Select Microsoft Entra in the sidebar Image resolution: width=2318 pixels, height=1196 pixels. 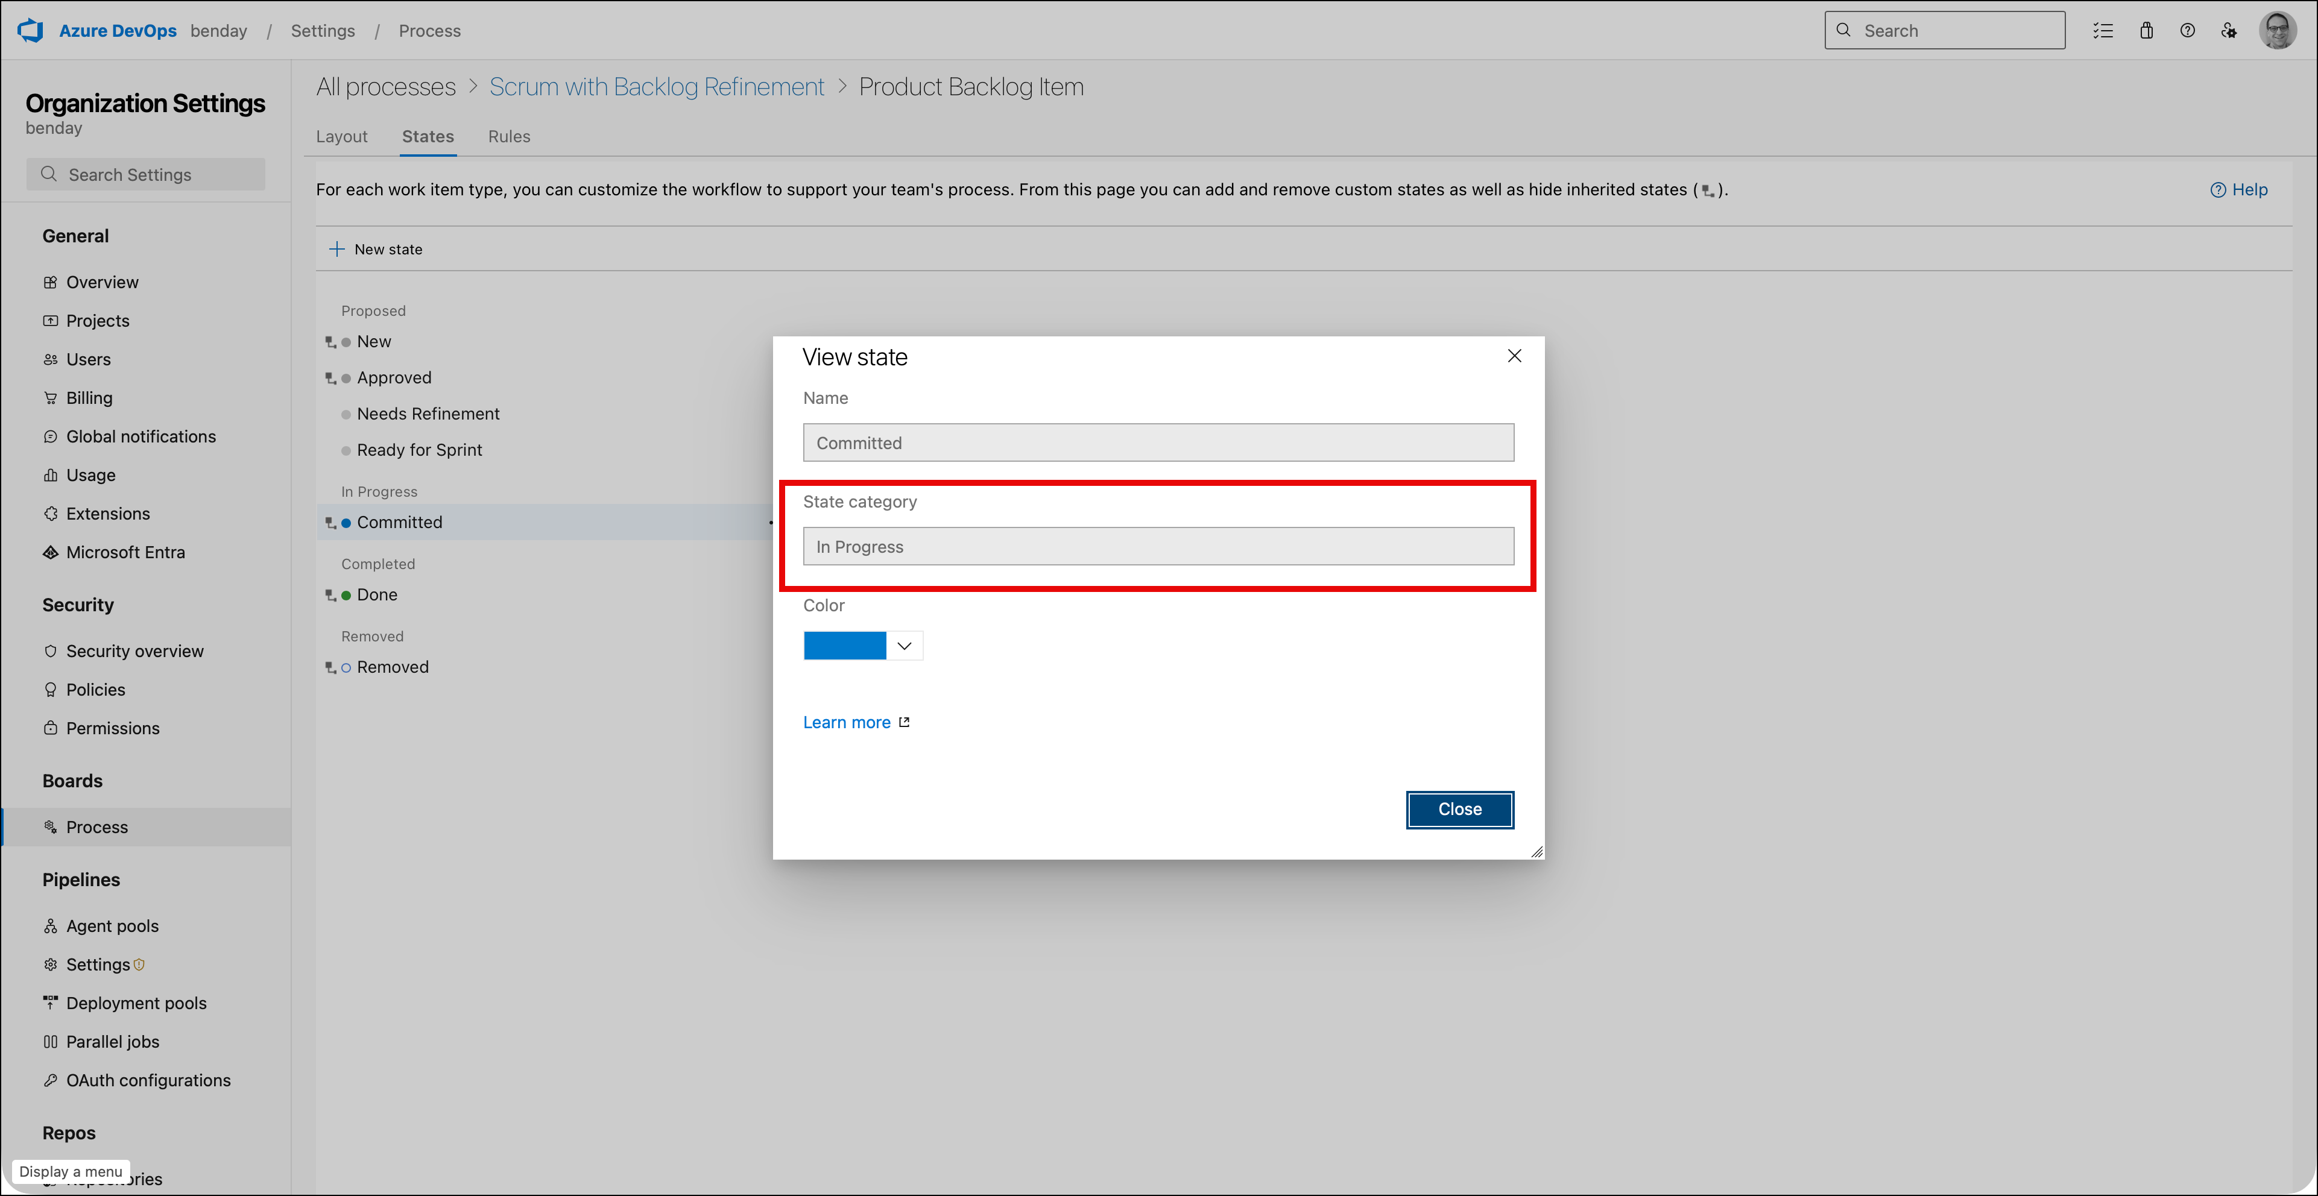pos(125,551)
